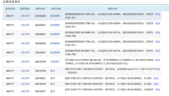Select date cell 20220627

(x=40, y=53)
